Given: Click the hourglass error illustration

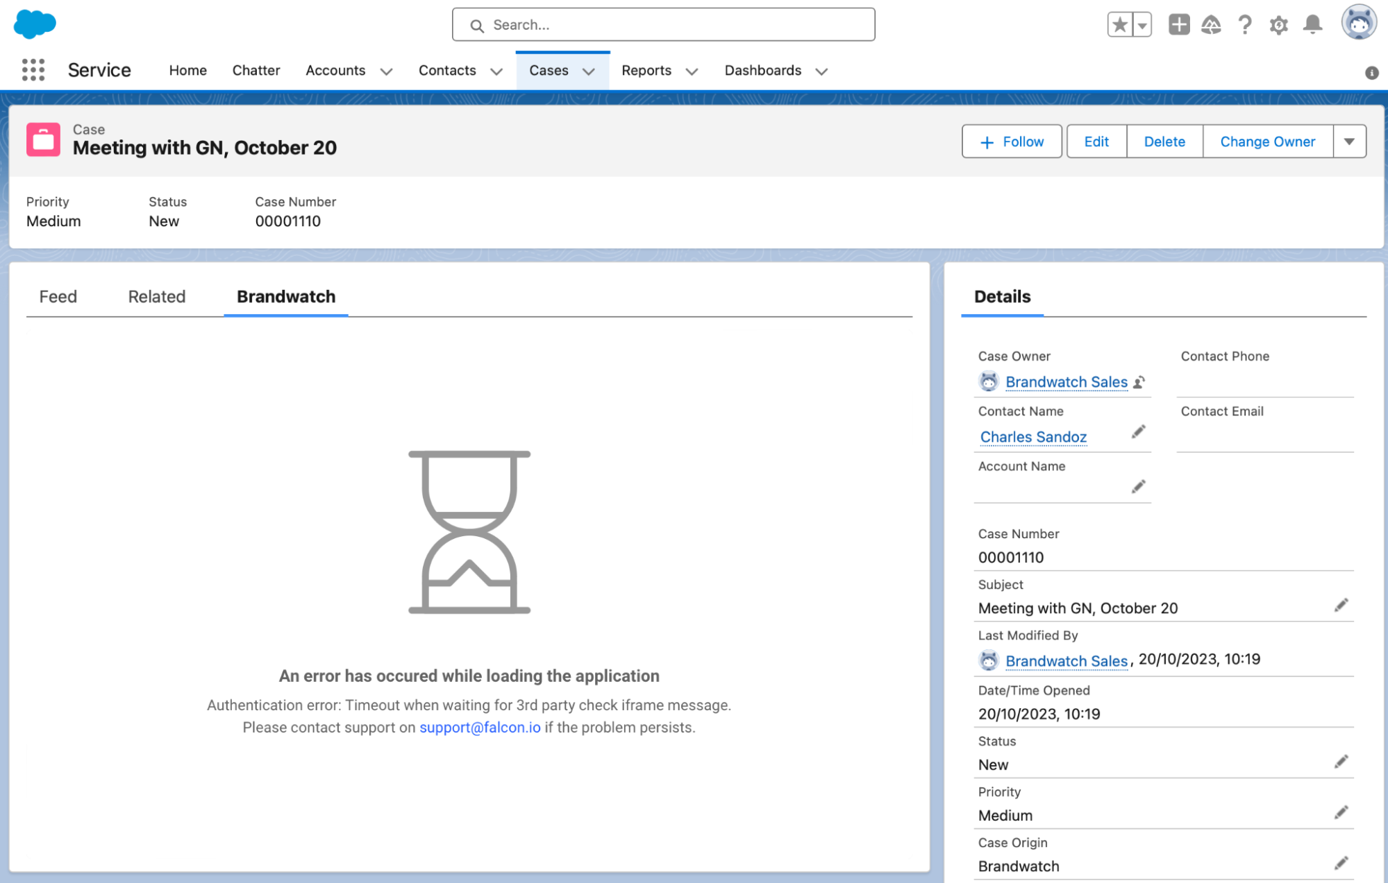Looking at the screenshot, I should click(469, 532).
